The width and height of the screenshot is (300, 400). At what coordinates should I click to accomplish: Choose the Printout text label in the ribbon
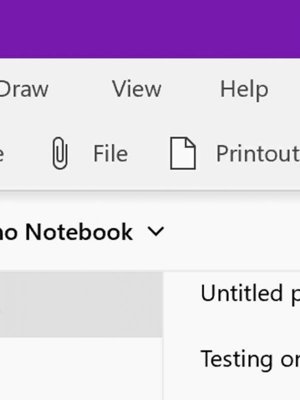(x=258, y=153)
